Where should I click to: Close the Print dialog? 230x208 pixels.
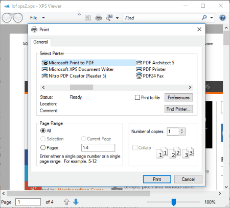click(199, 30)
